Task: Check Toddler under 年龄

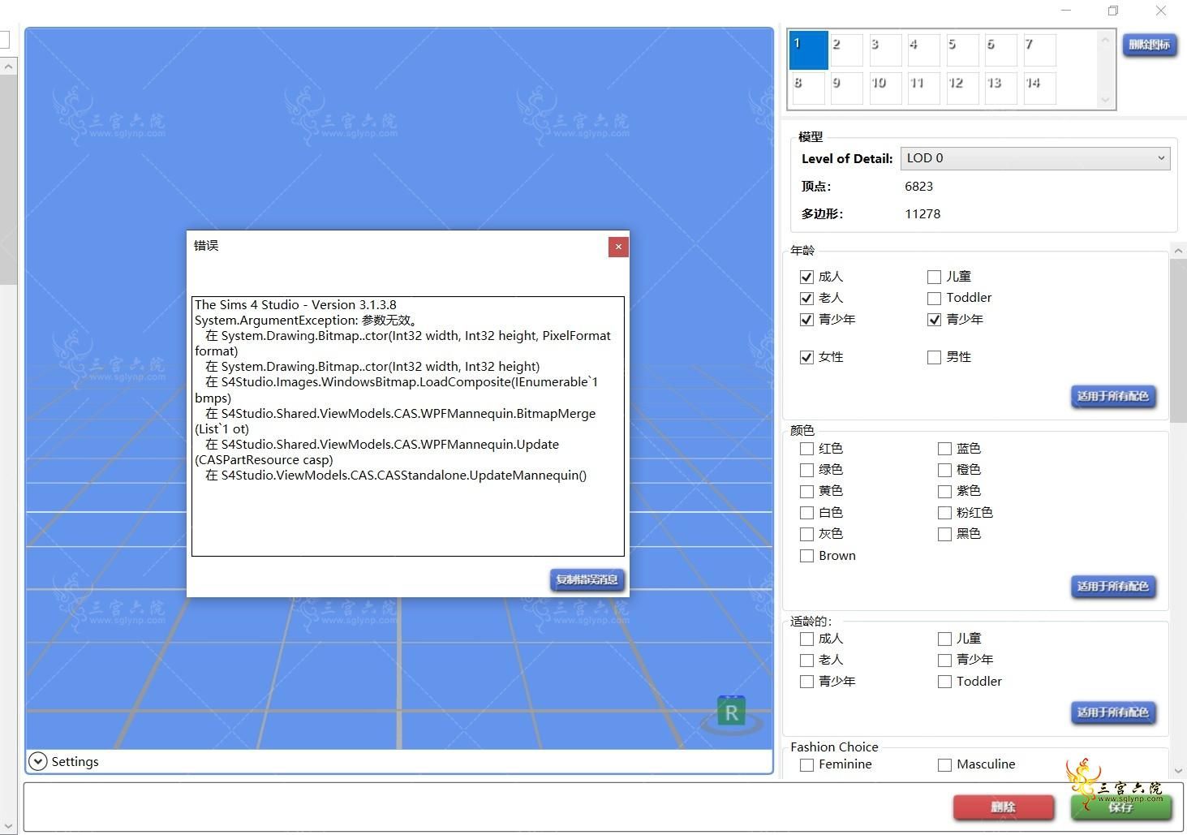Action: pos(934,298)
